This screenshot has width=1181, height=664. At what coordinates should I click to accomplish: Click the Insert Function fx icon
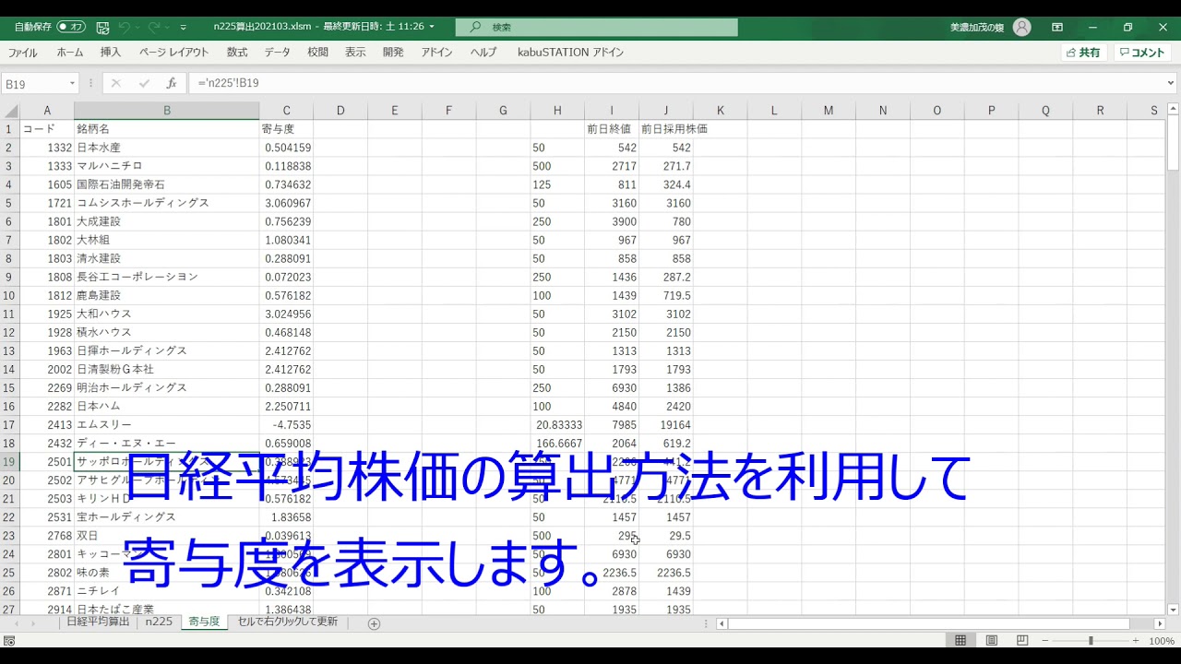pyautogui.click(x=171, y=83)
